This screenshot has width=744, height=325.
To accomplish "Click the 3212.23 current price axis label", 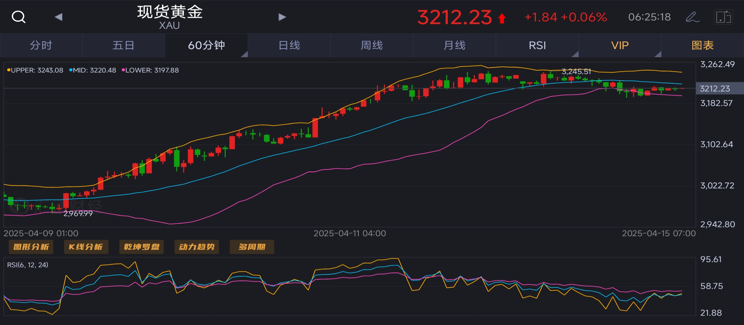I will [715, 88].
